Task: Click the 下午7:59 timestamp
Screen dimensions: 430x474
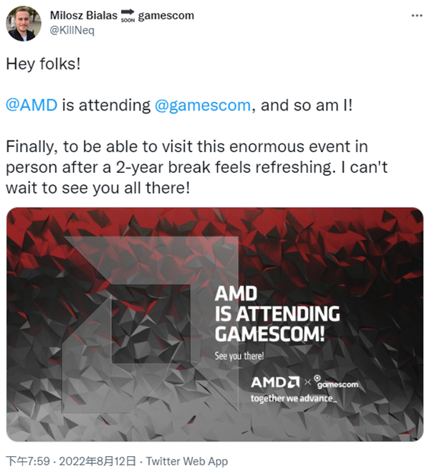Action: (x=24, y=460)
